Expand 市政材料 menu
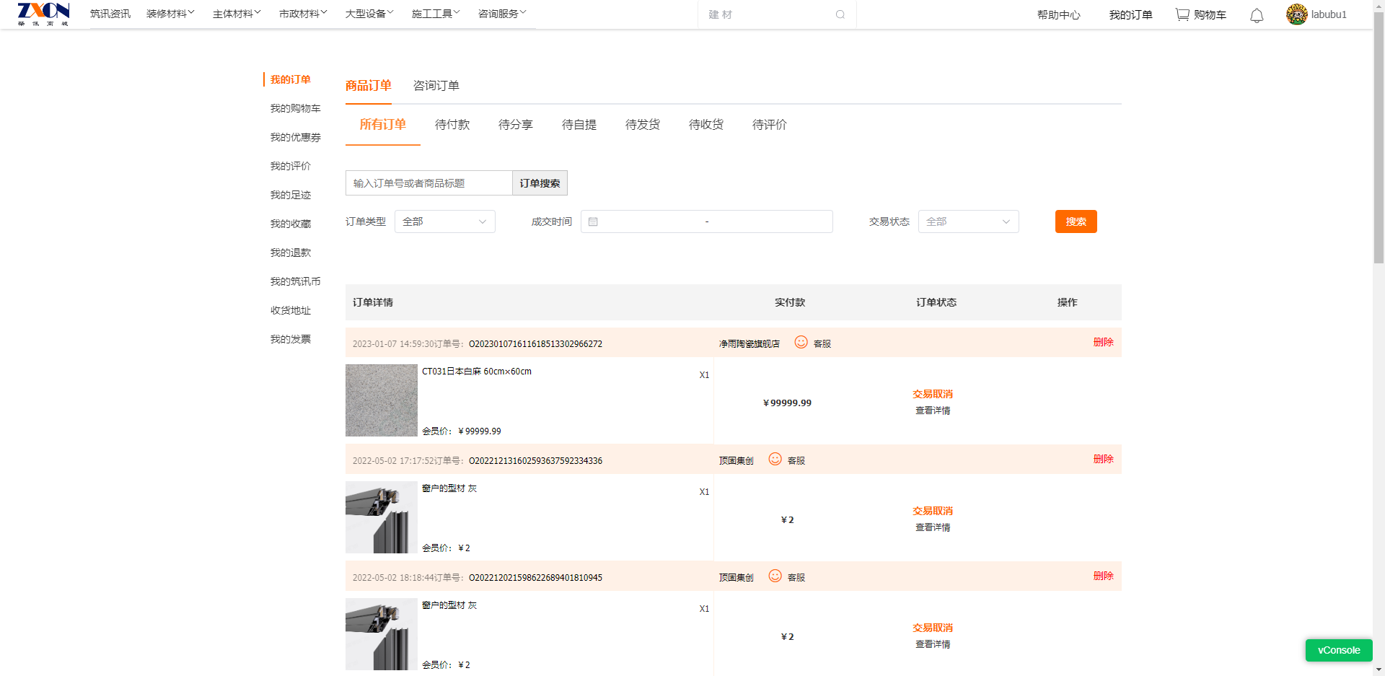Screen dimensions: 1385x676 coord(303,14)
